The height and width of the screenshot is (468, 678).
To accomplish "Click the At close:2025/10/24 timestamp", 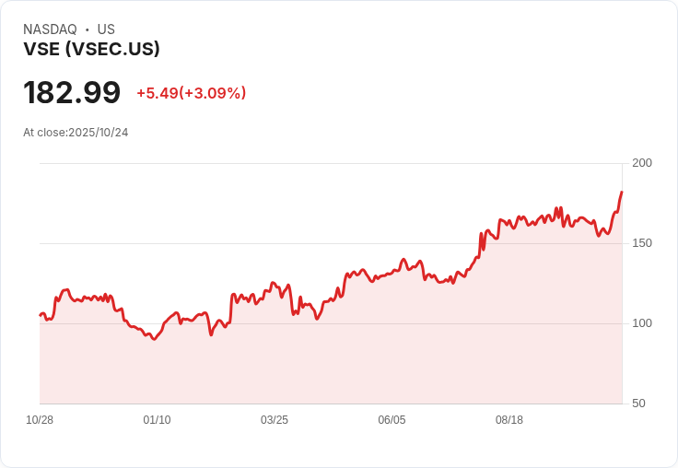I will pyautogui.click(x=76, y=133).
